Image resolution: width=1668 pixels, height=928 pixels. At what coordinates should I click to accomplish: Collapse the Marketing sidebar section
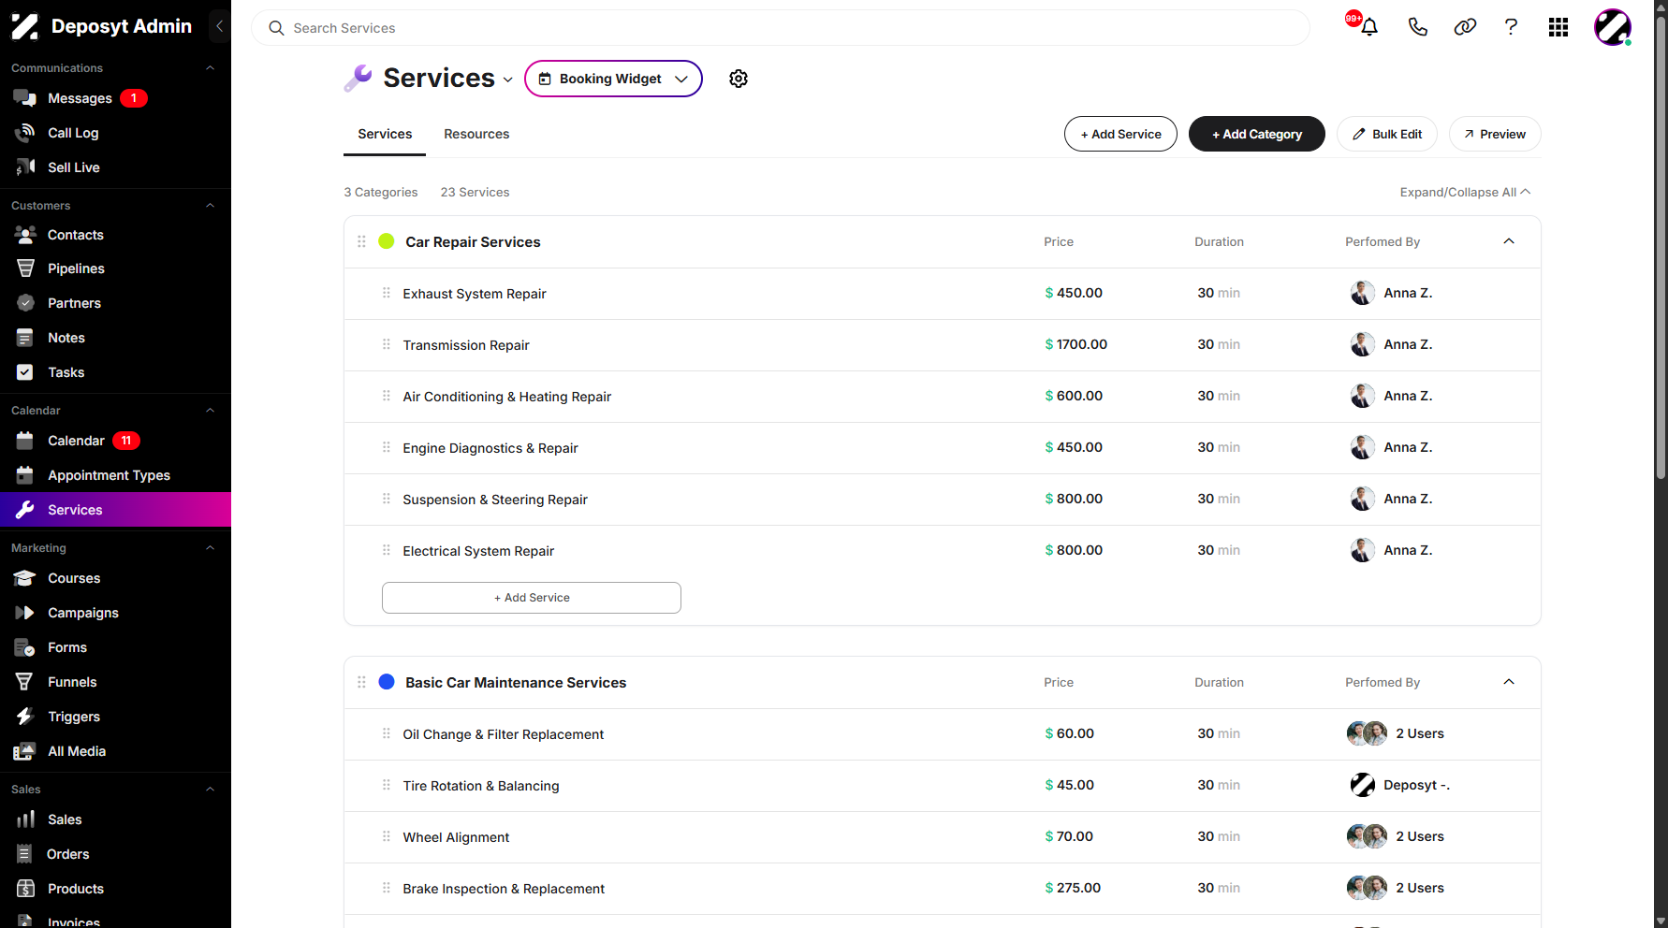point(211,548)
